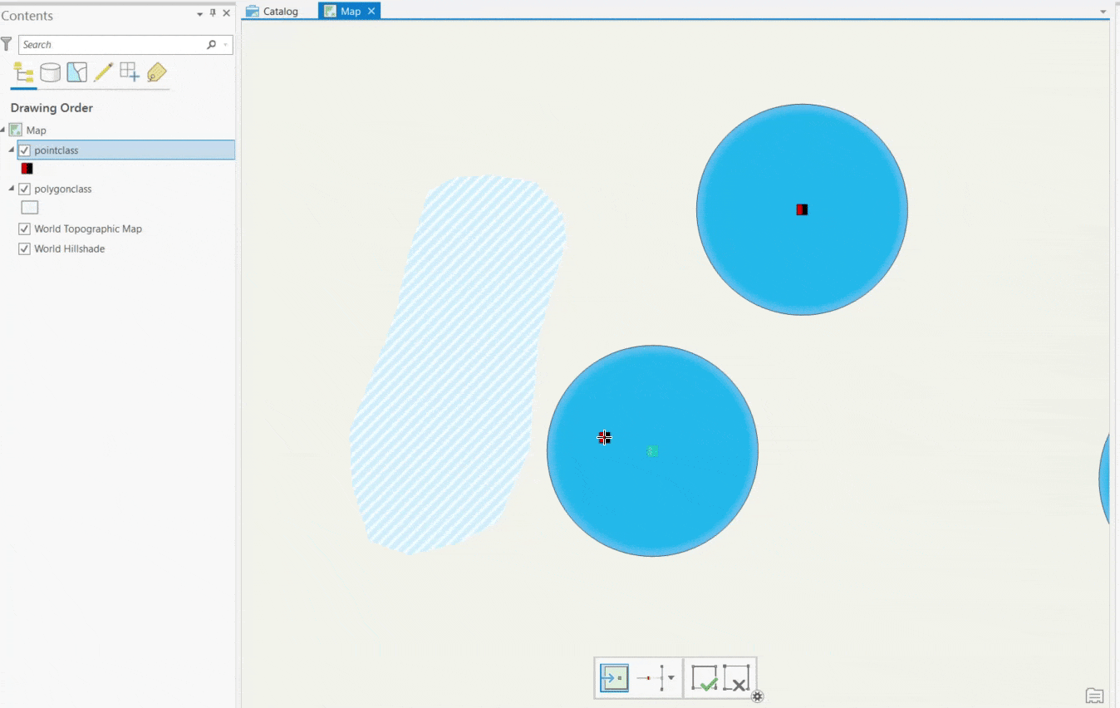Open the List By Selection view
Viewport: 1120px width, 708px height.
(x=76, y=72)
